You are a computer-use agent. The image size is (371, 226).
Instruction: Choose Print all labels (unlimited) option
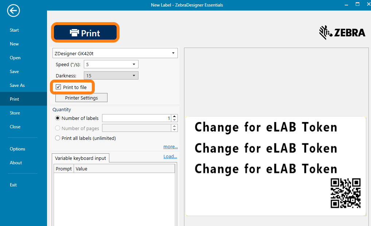click(58, 138)
